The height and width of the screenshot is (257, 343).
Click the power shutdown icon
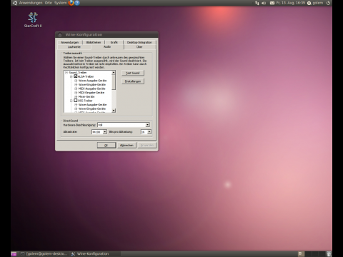pos(328,3)
